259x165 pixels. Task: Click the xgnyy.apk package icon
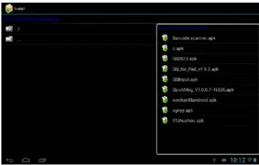[165, 110]
